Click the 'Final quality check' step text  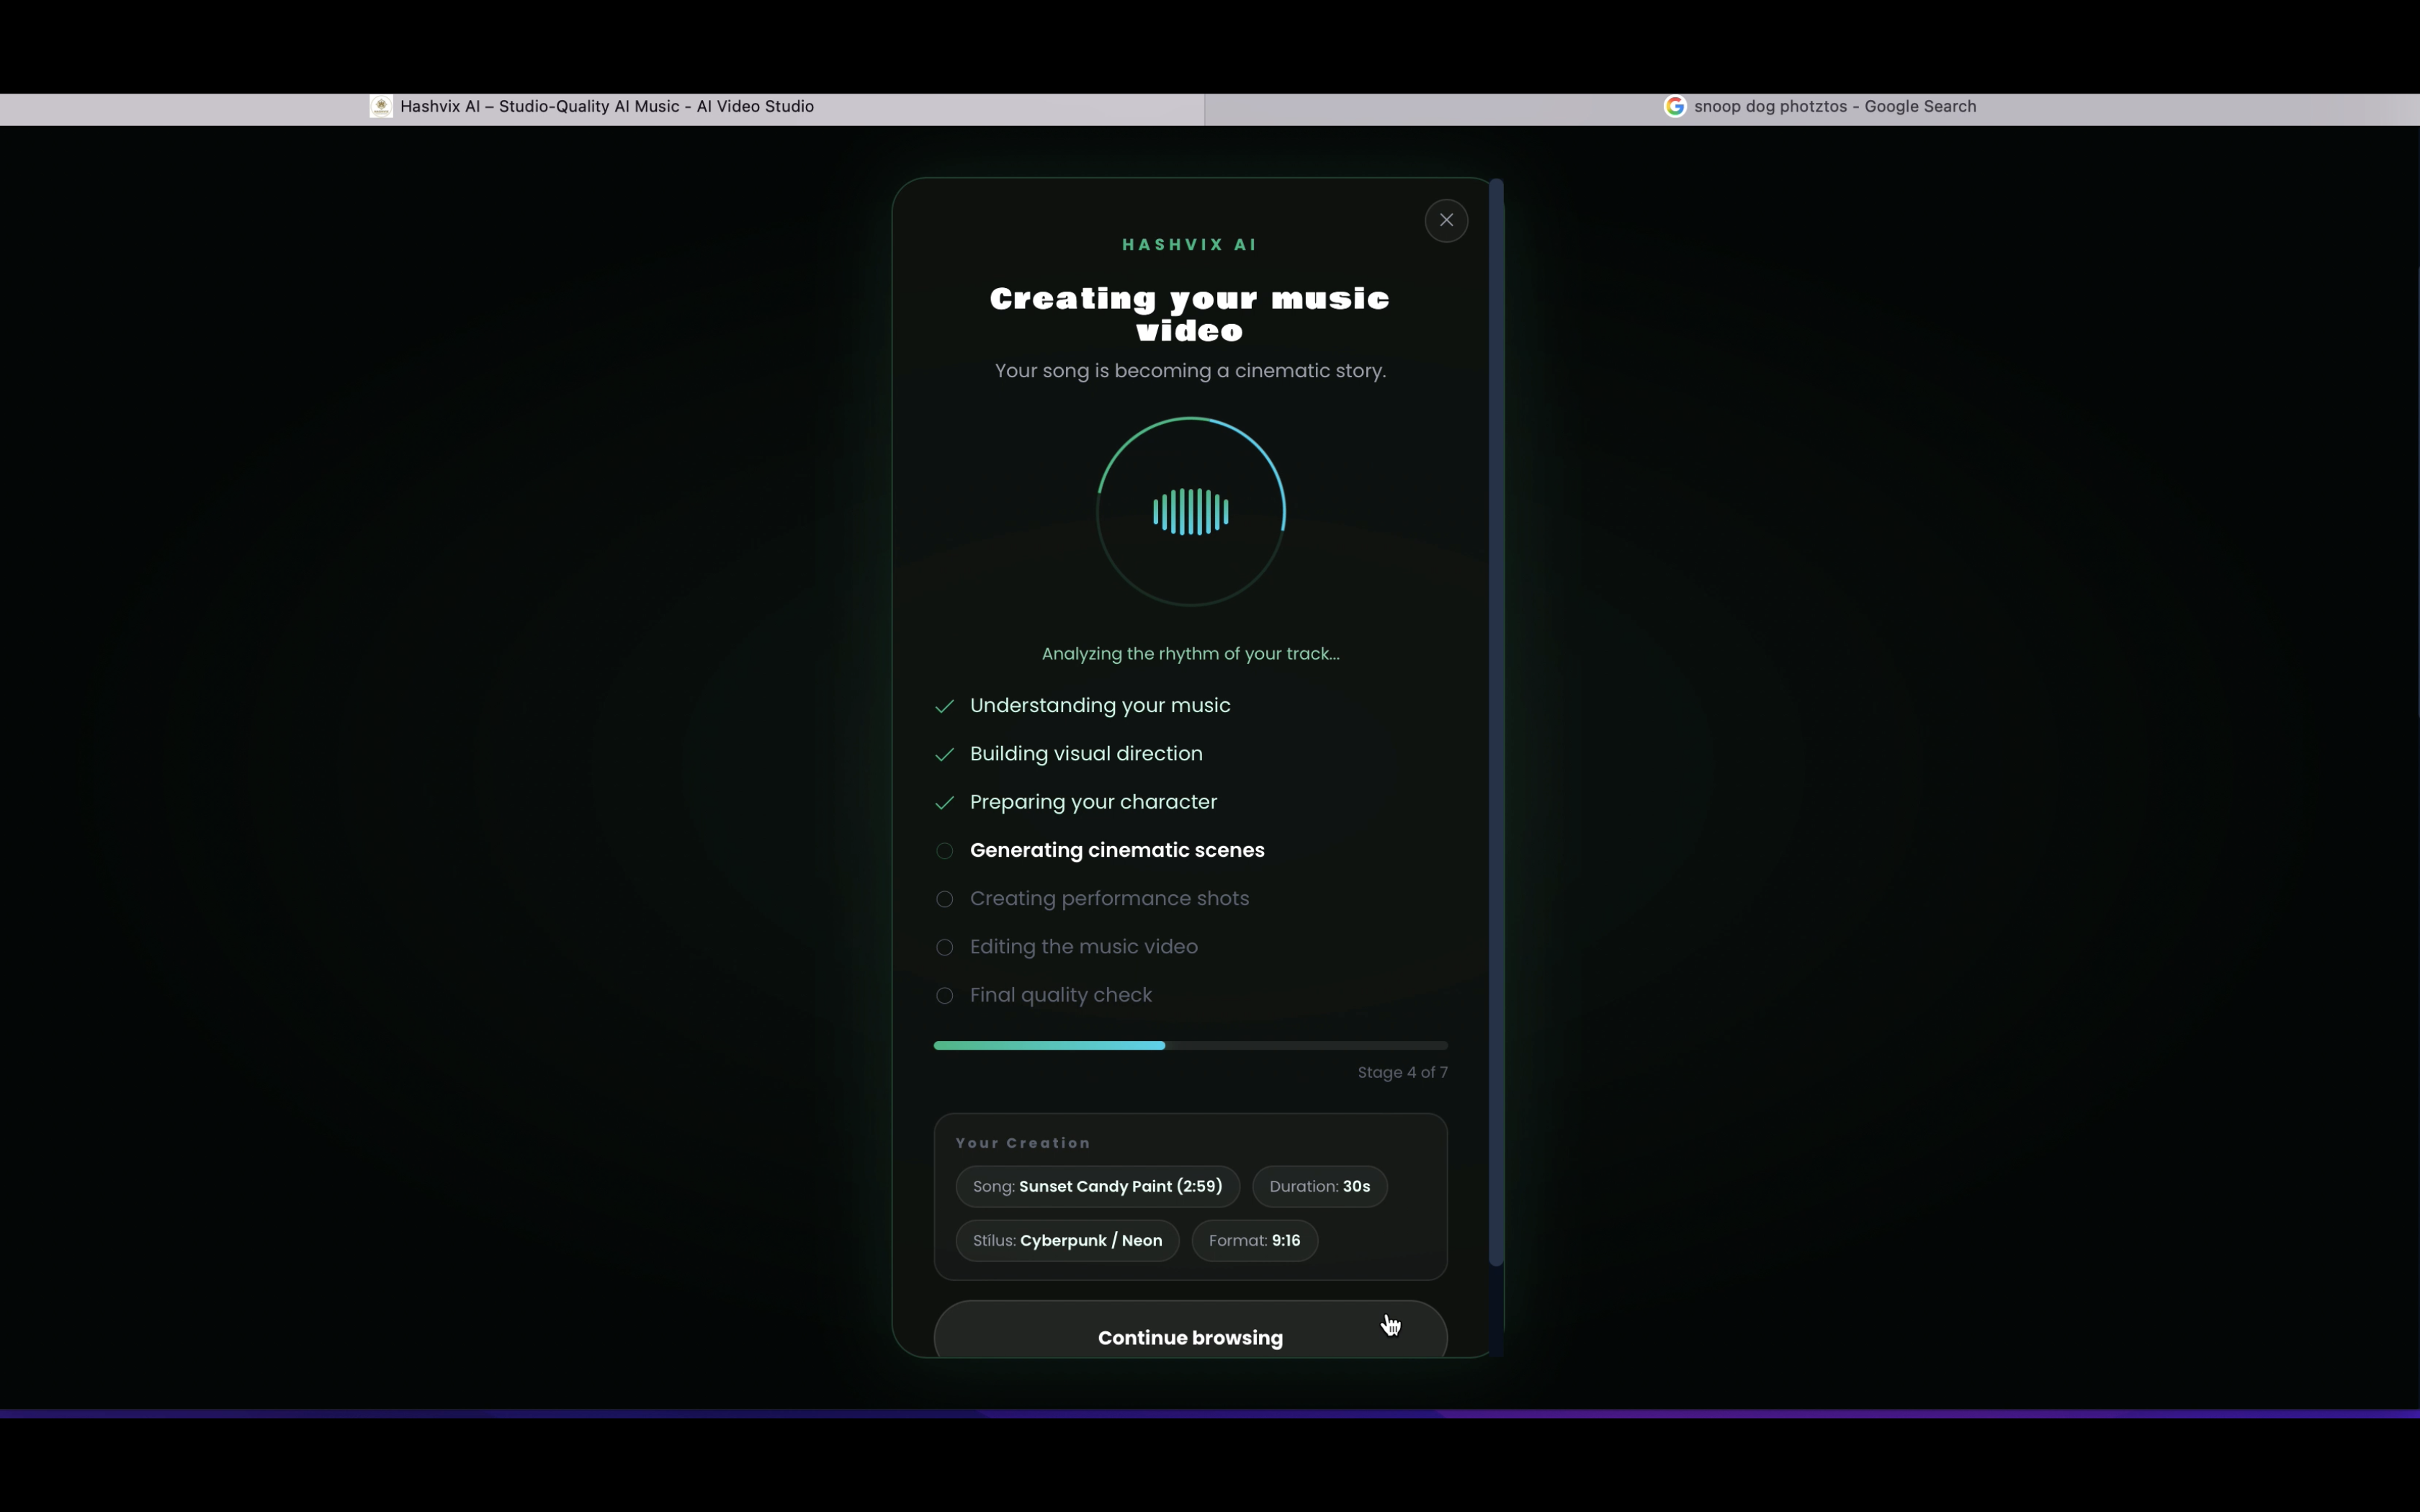tap(1060, 995)
